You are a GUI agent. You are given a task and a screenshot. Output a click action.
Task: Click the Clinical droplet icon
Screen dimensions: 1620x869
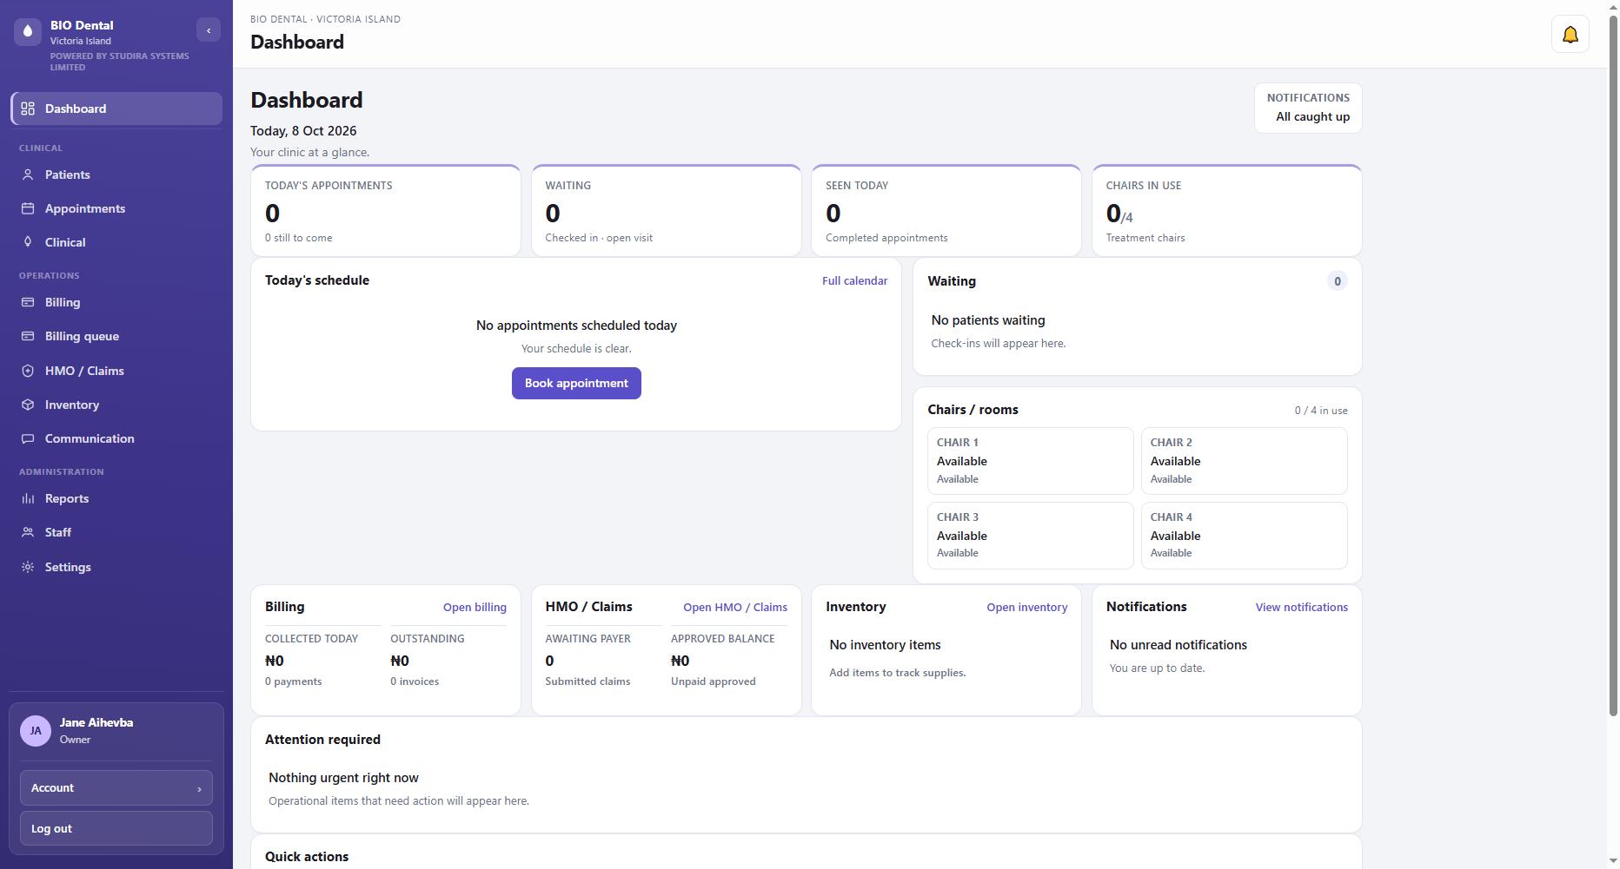[28, 242]
